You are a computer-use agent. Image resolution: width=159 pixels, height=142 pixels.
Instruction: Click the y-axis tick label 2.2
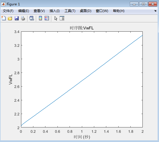click(17, 114)
